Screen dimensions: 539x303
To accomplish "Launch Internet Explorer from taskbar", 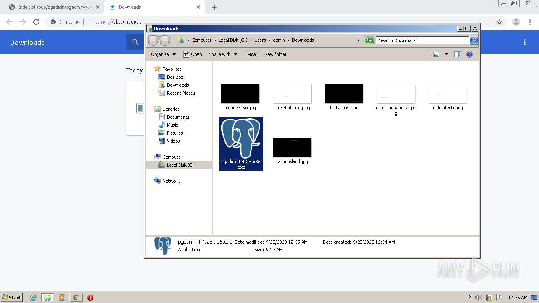I will [34, 298].
